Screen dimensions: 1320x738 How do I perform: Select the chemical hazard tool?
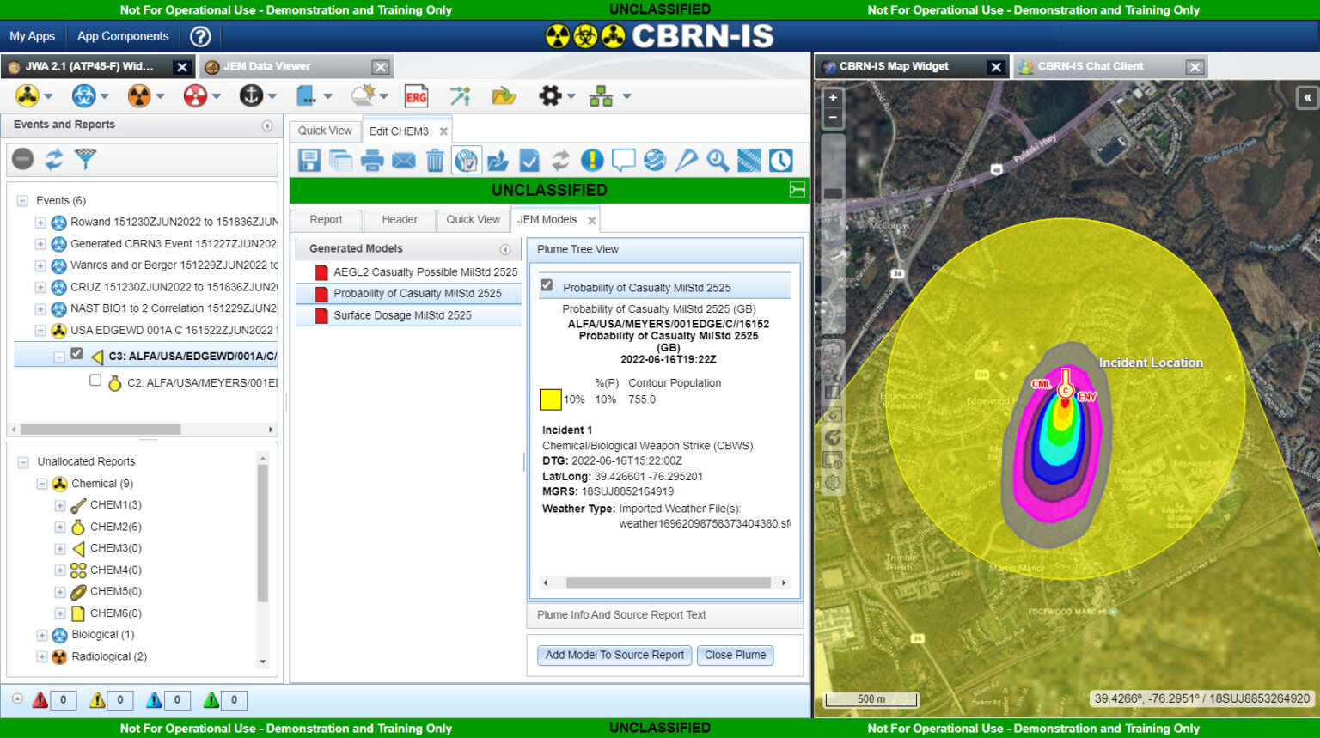[x=28, y=95]
